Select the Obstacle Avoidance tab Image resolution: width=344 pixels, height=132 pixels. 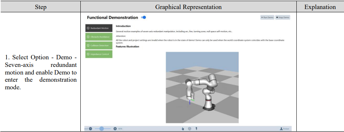(x=99, y=37)
